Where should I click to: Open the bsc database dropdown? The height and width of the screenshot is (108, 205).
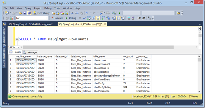(x=47, y=18)
